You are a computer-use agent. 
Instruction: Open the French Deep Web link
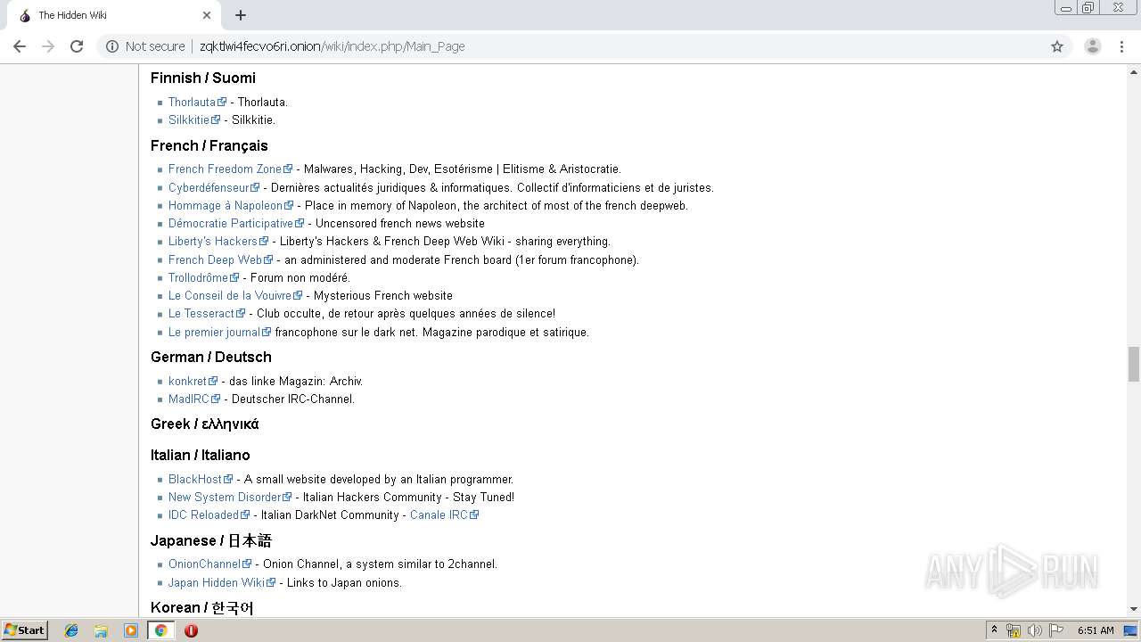tap(216, 260)
